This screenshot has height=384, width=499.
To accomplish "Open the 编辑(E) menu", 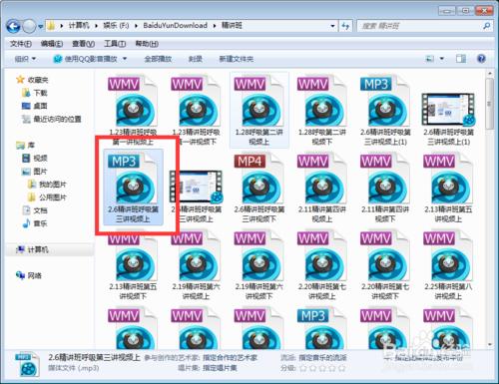I will [x=52, y=44].
